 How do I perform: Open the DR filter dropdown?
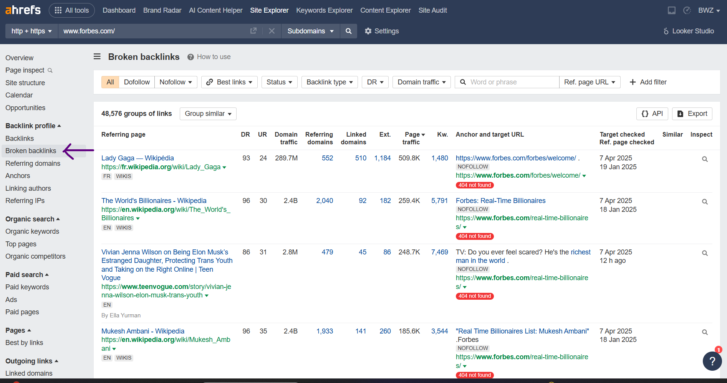(375, 82)
